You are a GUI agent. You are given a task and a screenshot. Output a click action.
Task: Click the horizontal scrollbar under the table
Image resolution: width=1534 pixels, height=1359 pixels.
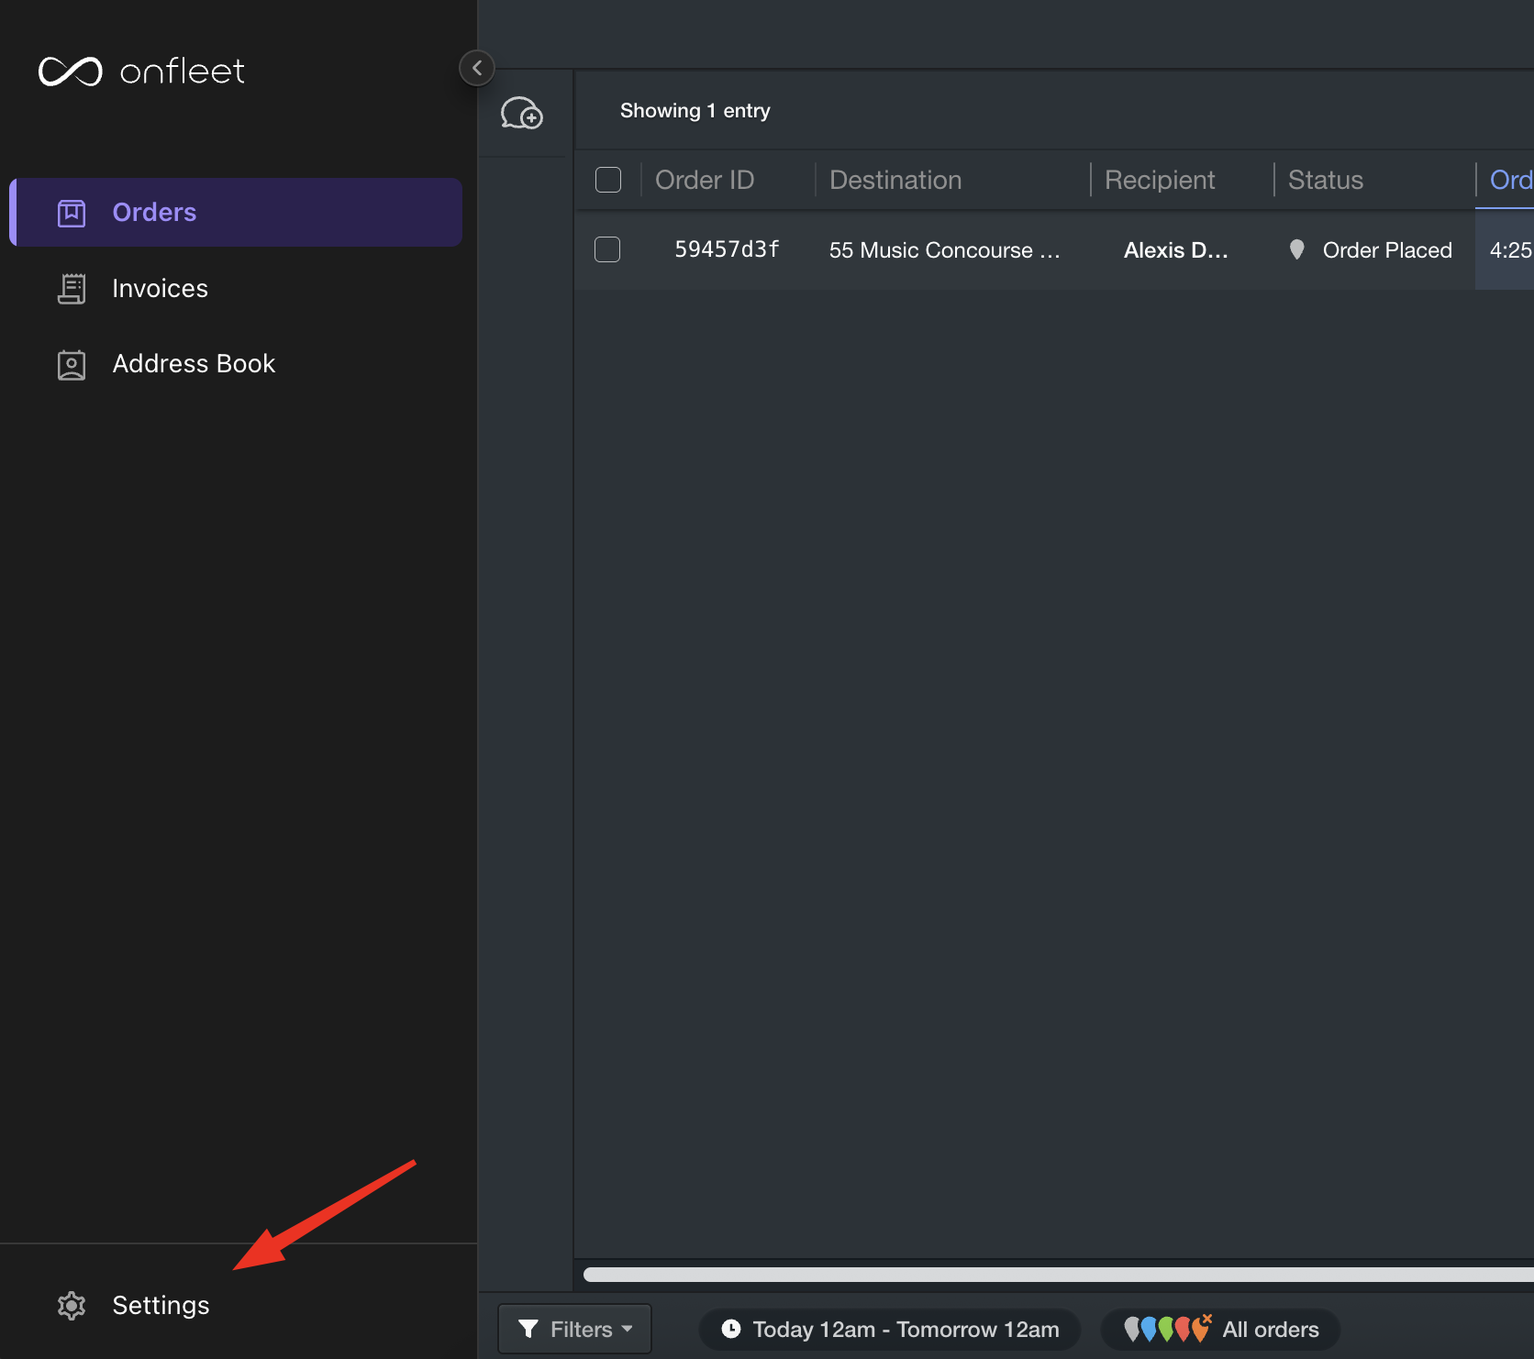tap(1058, 1275)
